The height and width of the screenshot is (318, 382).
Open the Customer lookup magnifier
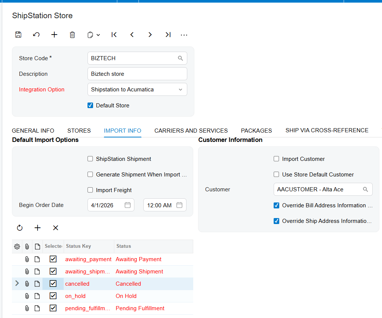(x=366, y=189)
